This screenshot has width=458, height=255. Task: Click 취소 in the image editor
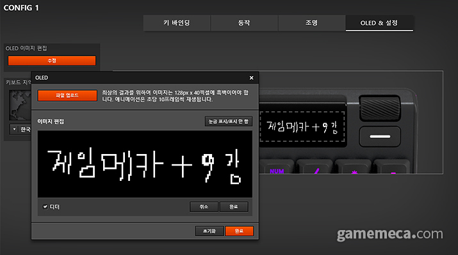(x=204, y=206)
